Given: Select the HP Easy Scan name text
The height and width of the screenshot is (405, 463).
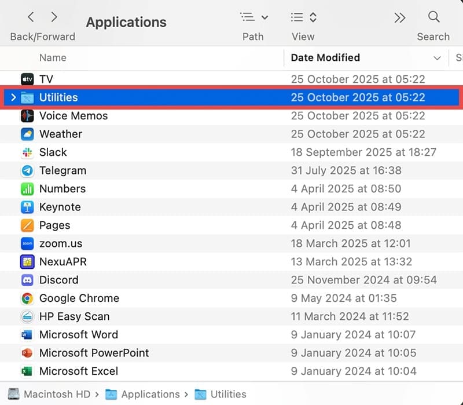Looking at the screenshot, I should click(x=75, y=316).
